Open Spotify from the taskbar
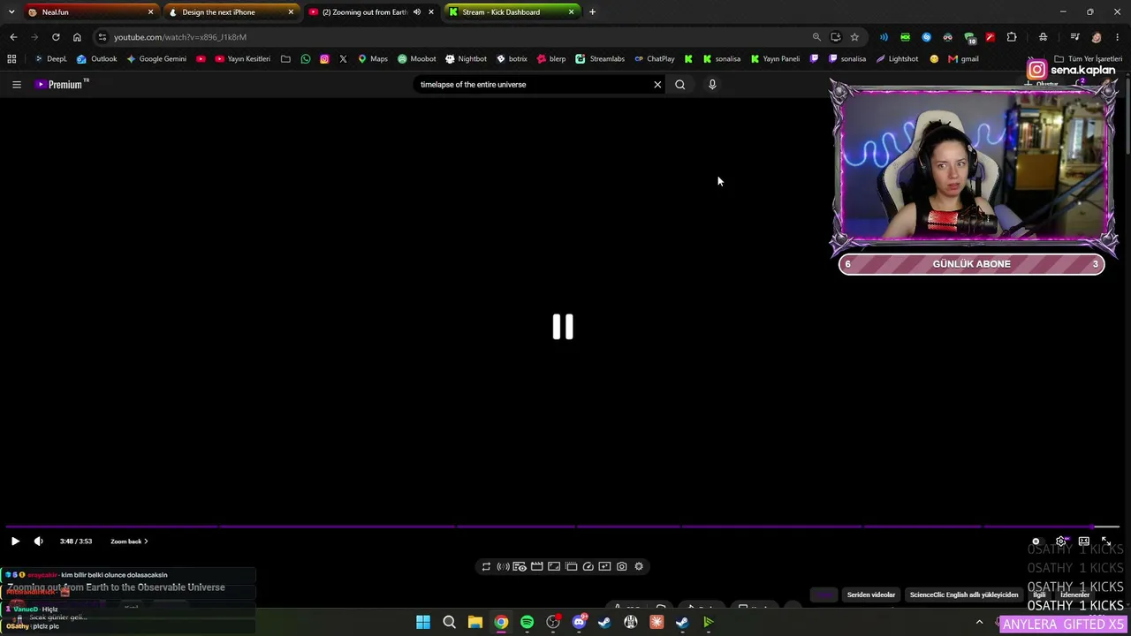The image size is (1131, 636). pos(527,623)
